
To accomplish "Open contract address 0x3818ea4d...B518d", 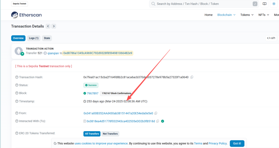I will pyautogui.click(x=121, y=121).
